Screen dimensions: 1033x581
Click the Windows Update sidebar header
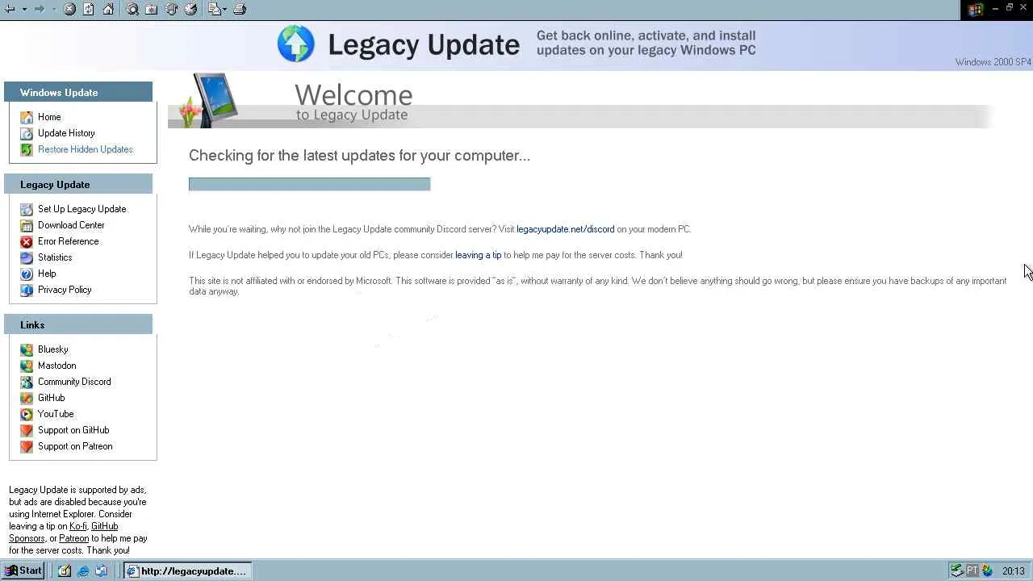78,93
